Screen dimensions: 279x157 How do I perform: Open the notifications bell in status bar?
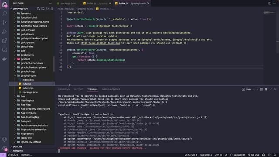point(275,155)
